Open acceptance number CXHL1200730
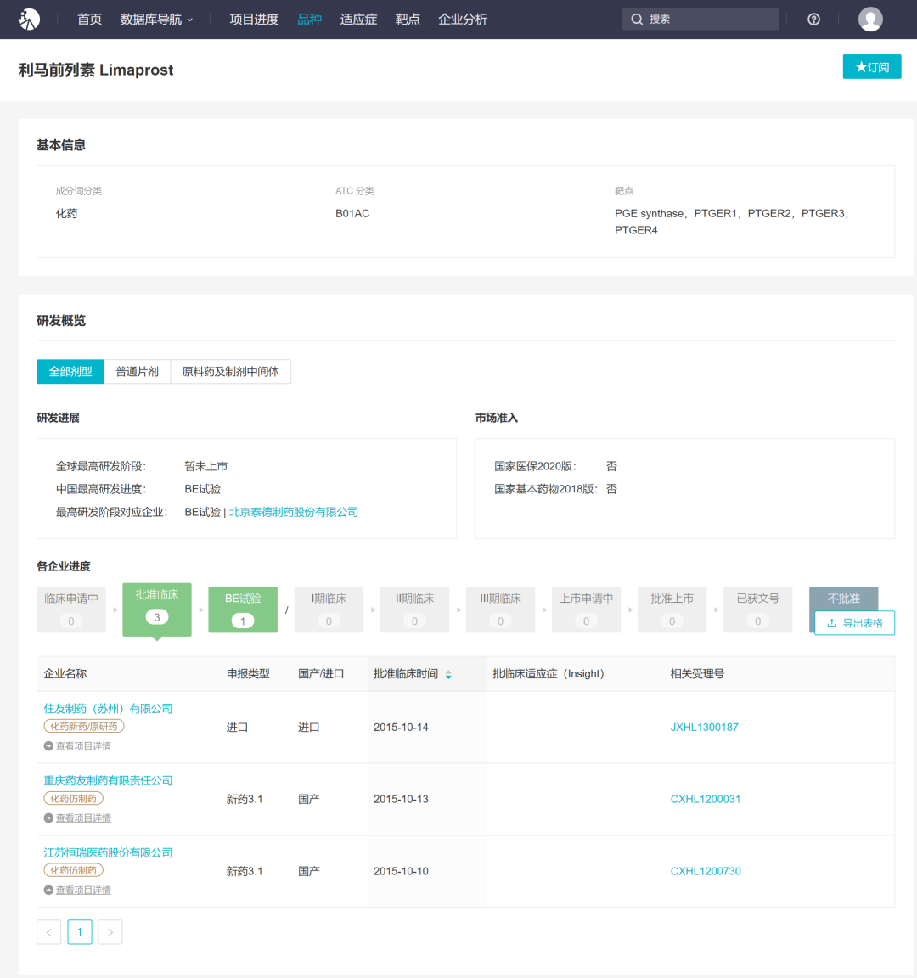Screen dimensions: 917x978 tap(706, 871)
